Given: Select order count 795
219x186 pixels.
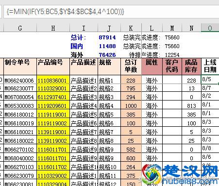Looking at the screenshot, I should point(131,88).
